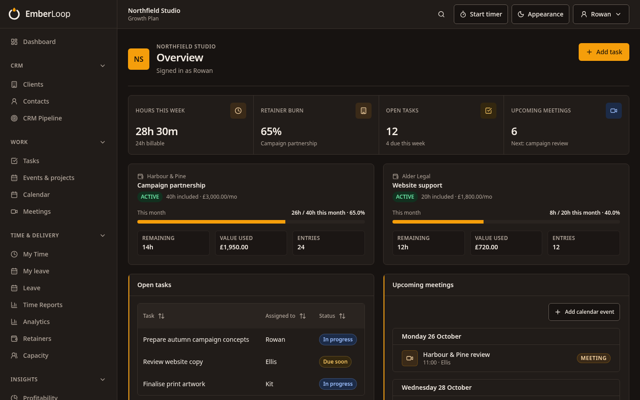
Task: Open Events & projects page
Action: pos(58,178)
